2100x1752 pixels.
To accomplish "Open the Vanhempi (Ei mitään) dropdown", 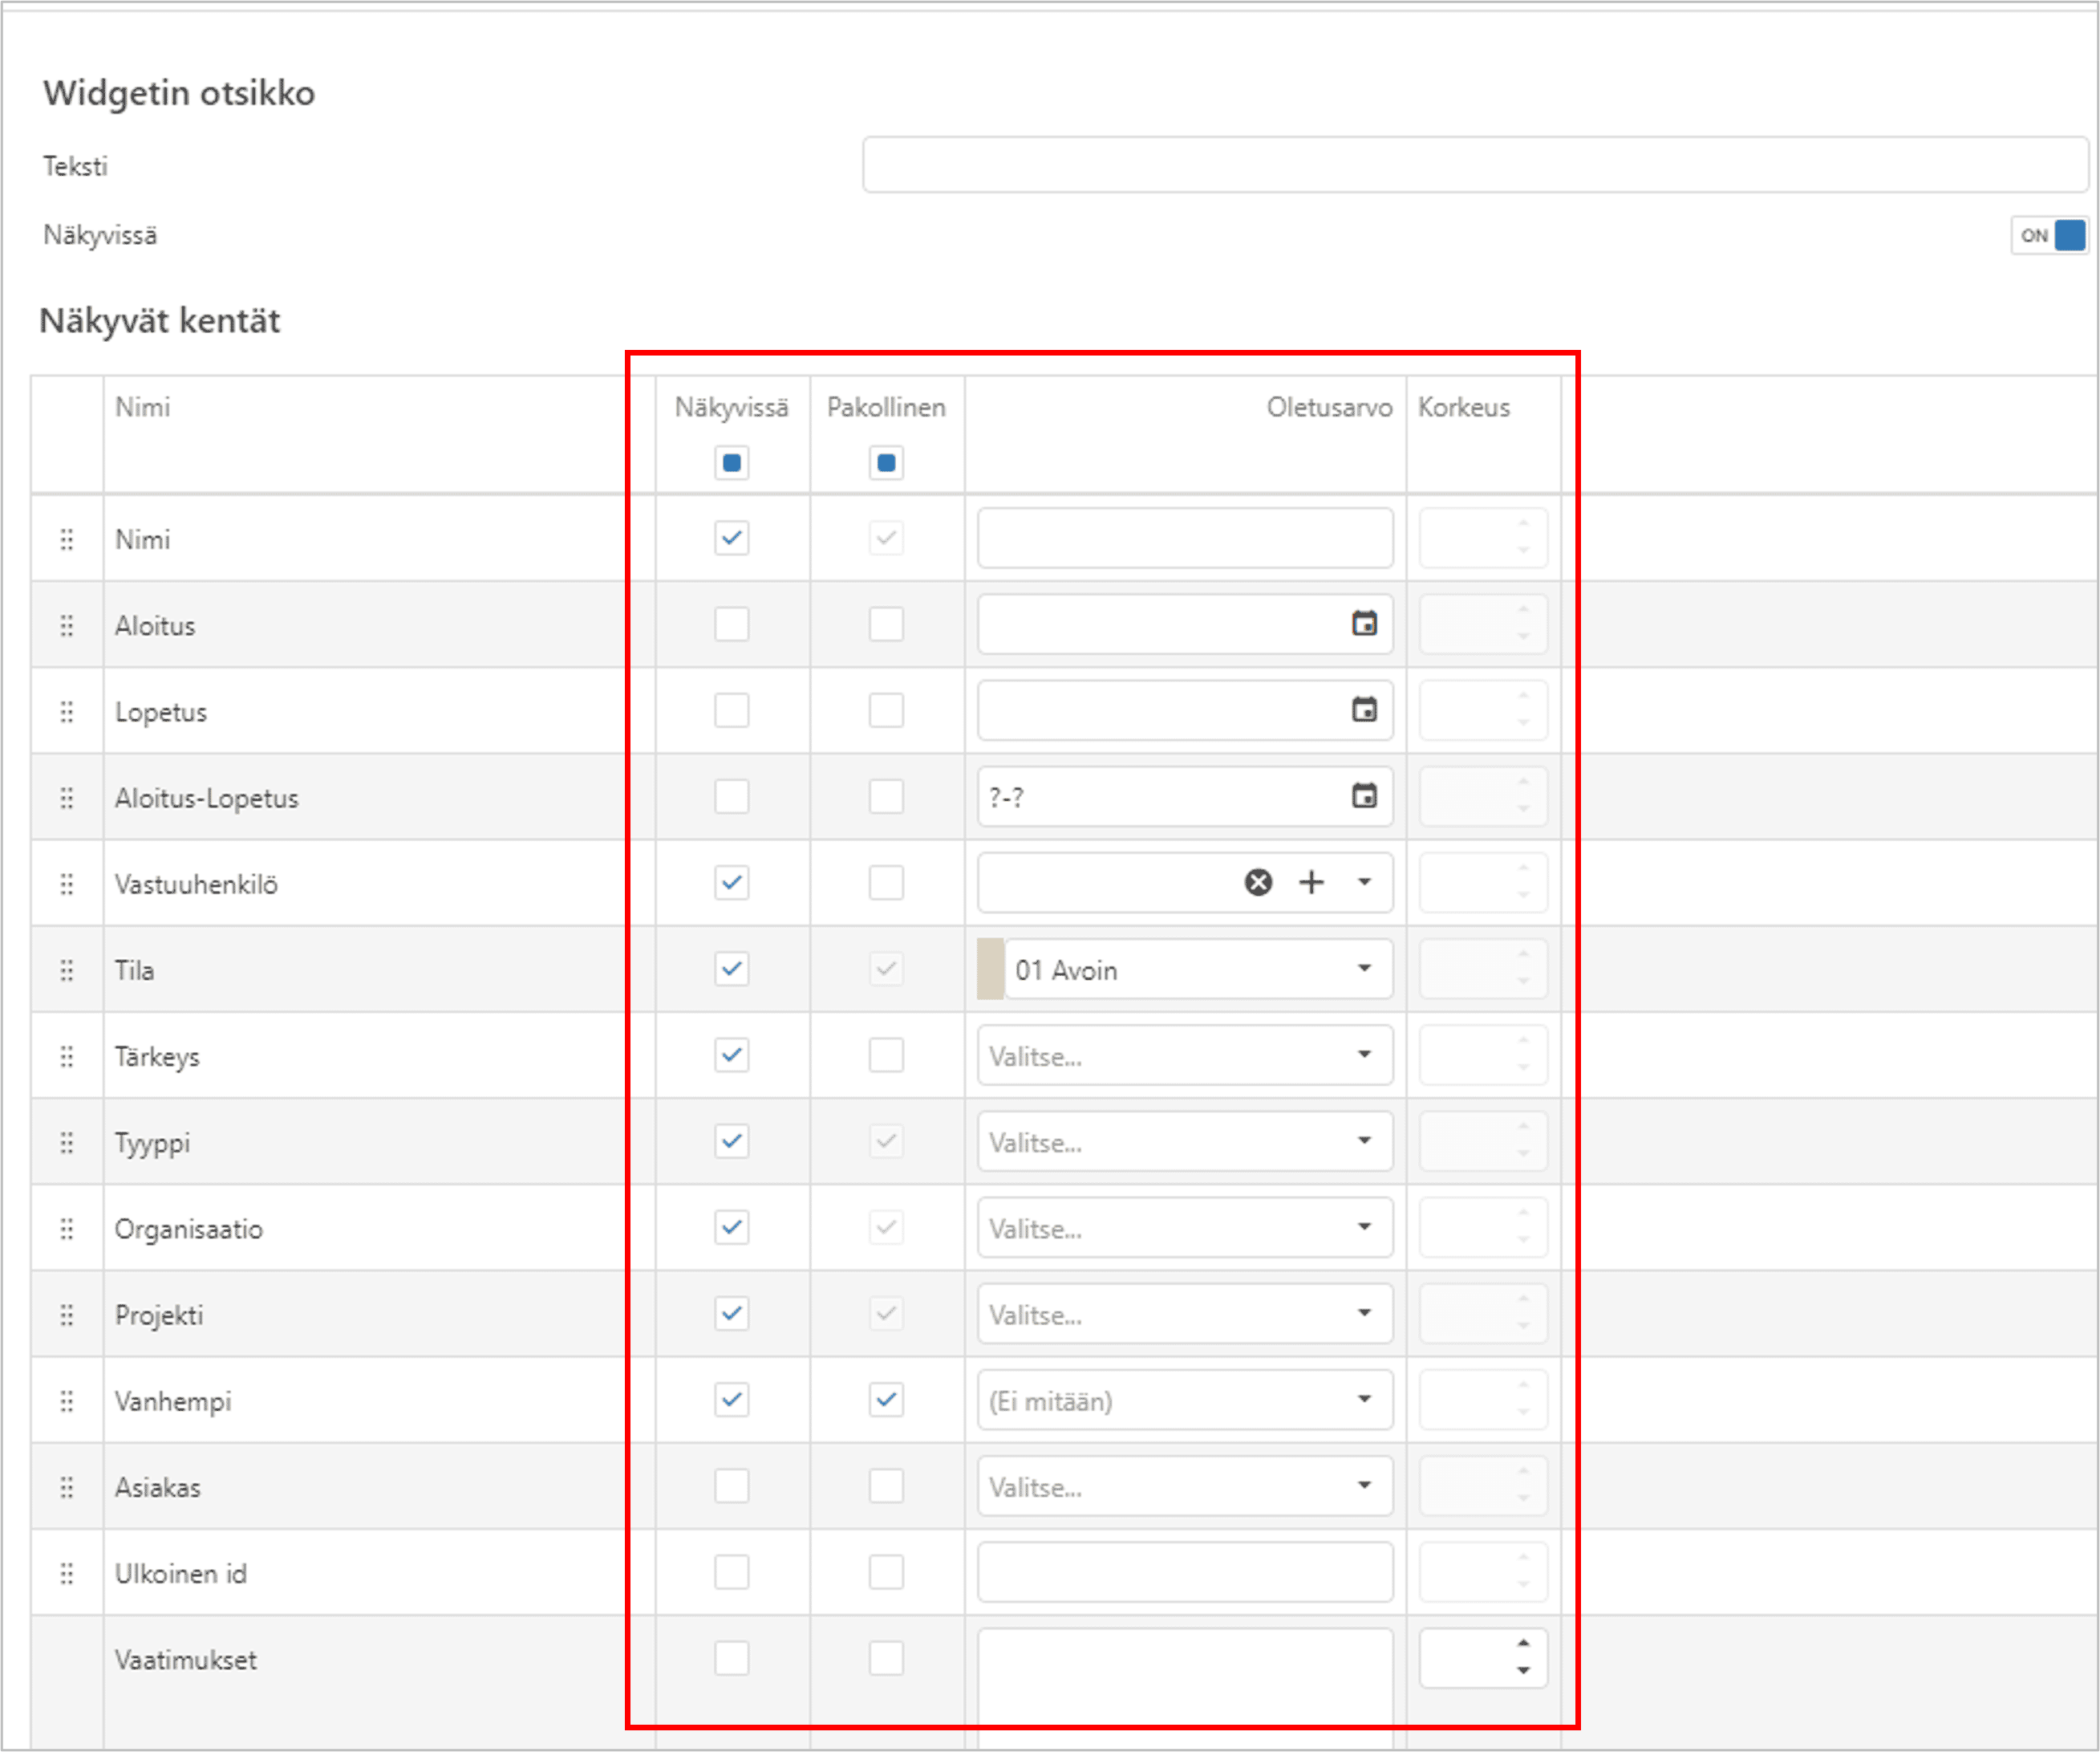I will click(1185, 1399).
